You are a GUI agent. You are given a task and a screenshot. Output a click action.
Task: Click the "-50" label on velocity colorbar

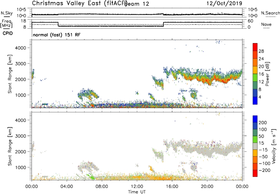click(x=263, y=157)
